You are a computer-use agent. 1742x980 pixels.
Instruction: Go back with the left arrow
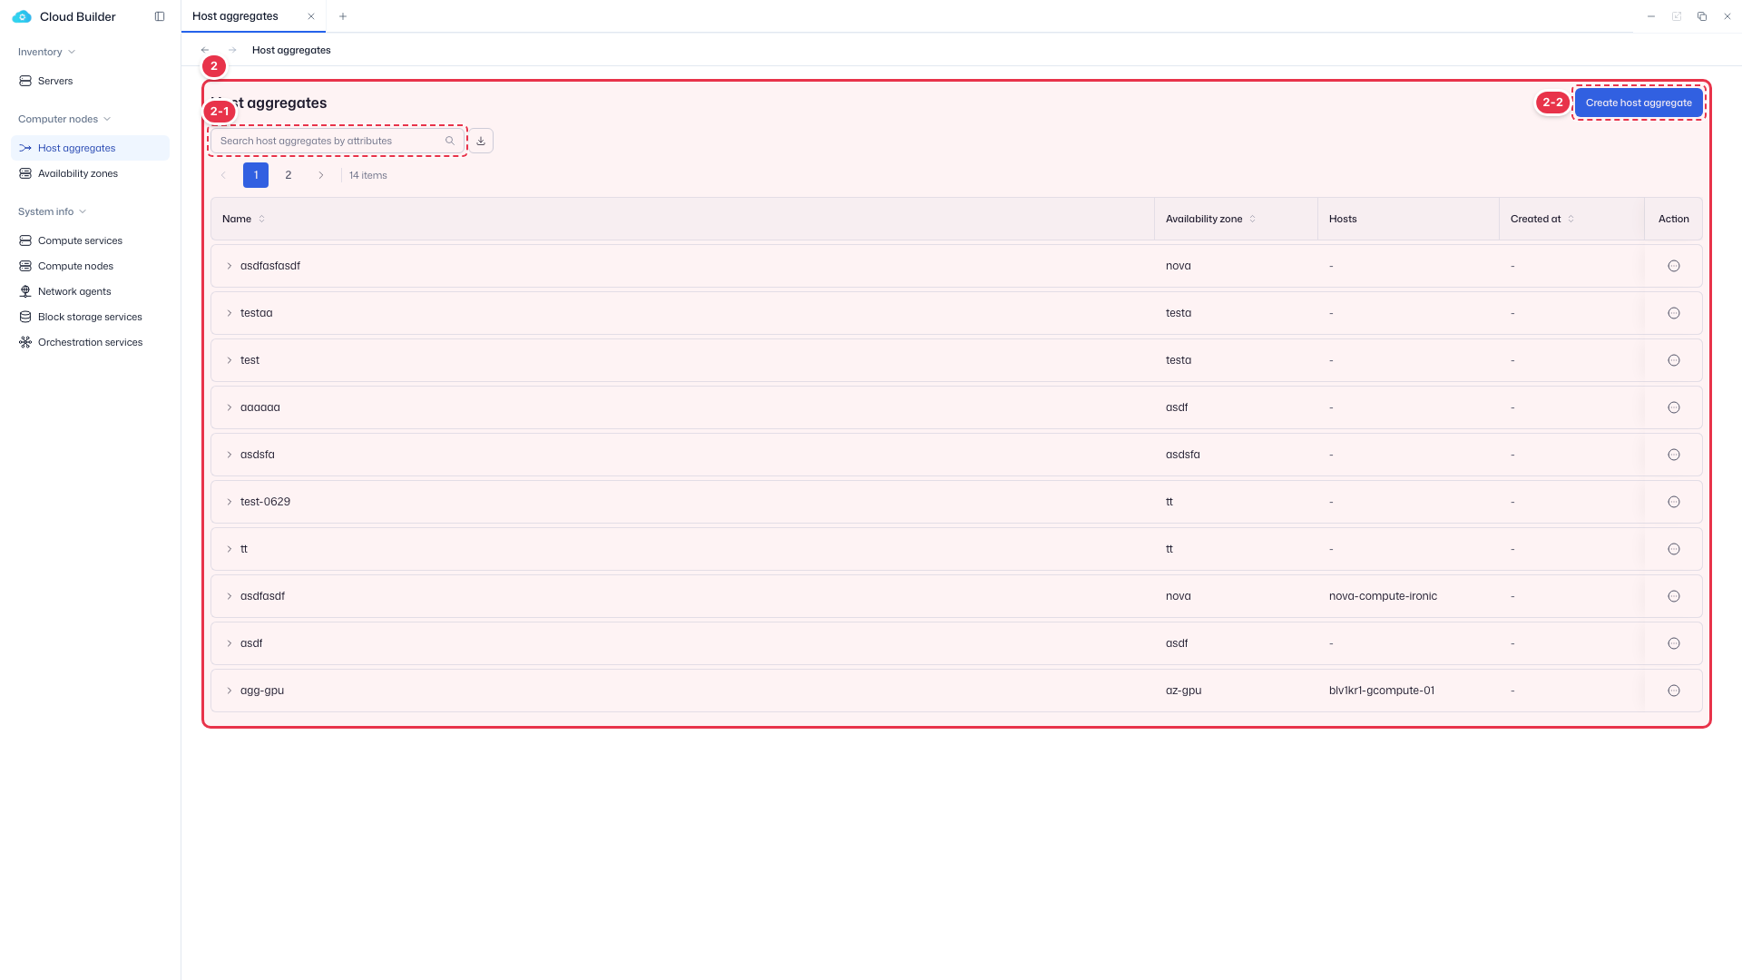tap(205, 50)
